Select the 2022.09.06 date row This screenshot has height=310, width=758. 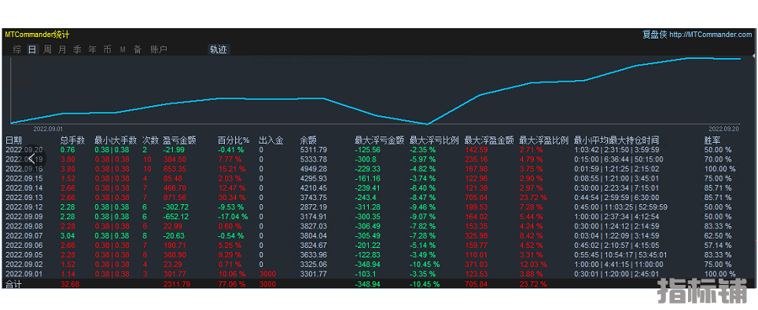(x=24, y=245)
